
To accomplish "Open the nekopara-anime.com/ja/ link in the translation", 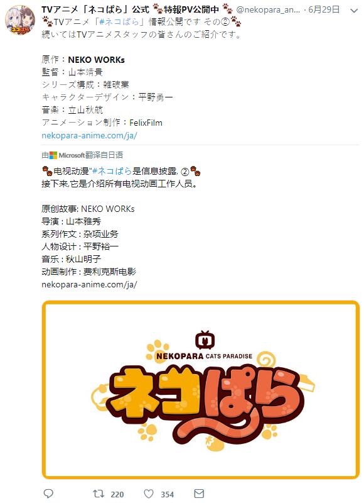I will [x=89, y=285].
